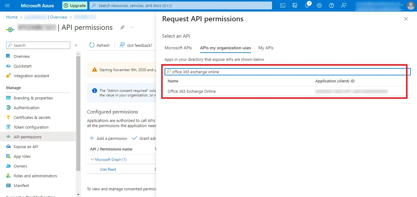Select Office 365 Exchange Online result
Viewport: 417px width, 197px height.
coord(192,91)
